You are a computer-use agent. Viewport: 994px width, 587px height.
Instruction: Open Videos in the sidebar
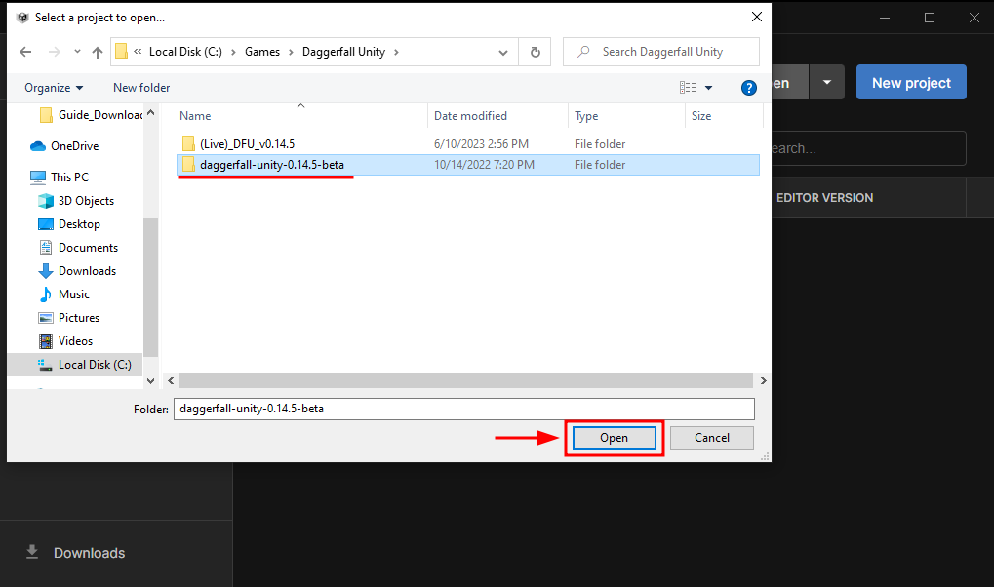click(x=75, y=341)
